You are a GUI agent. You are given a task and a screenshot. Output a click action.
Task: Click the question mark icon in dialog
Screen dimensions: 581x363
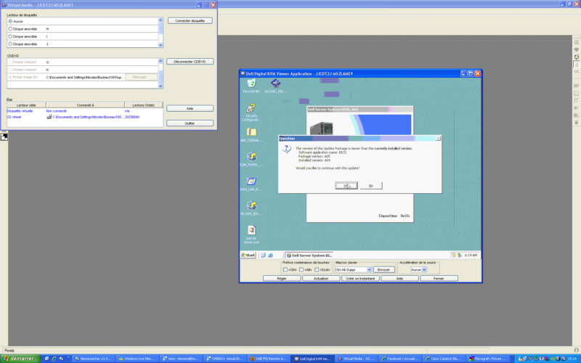pos(286,149)
